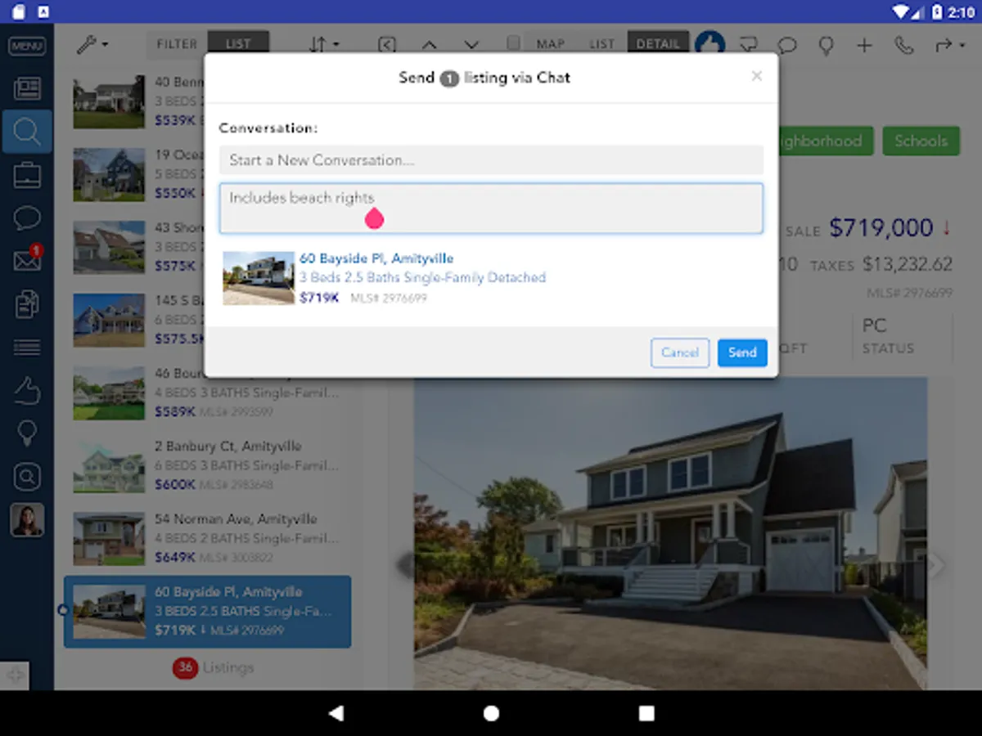The width and height of the screenshot is (982, 736).
Task: Select 2 Banbury Ct listing
Action: 207,465
